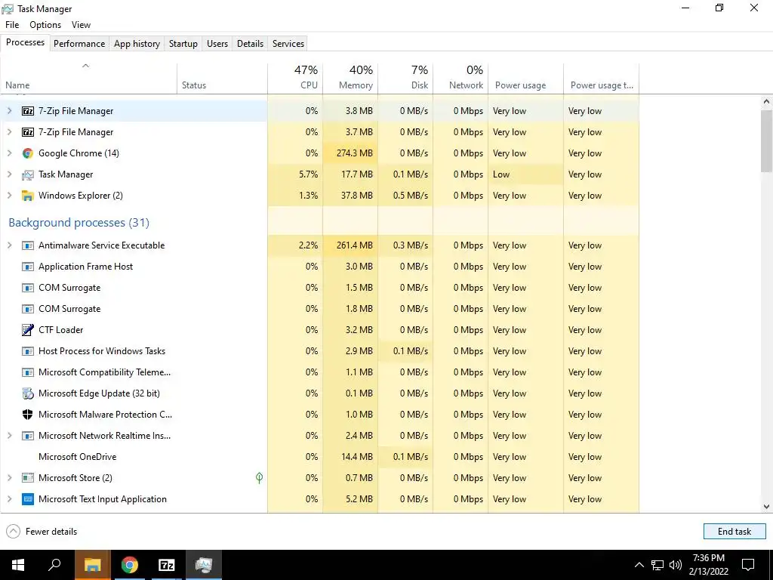Expand the Task Manager process row

click(x=9, y=174)
